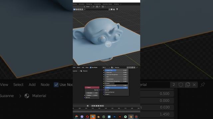Open Opera from the taskbar

click(87, 117)
